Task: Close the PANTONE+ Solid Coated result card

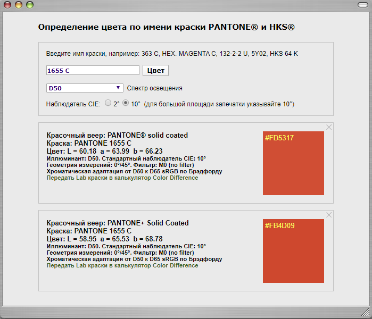Action: tap(329, 215)
